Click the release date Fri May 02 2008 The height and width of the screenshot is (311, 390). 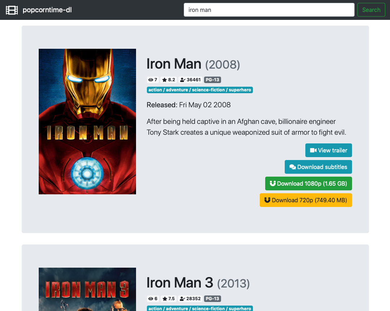205,105
